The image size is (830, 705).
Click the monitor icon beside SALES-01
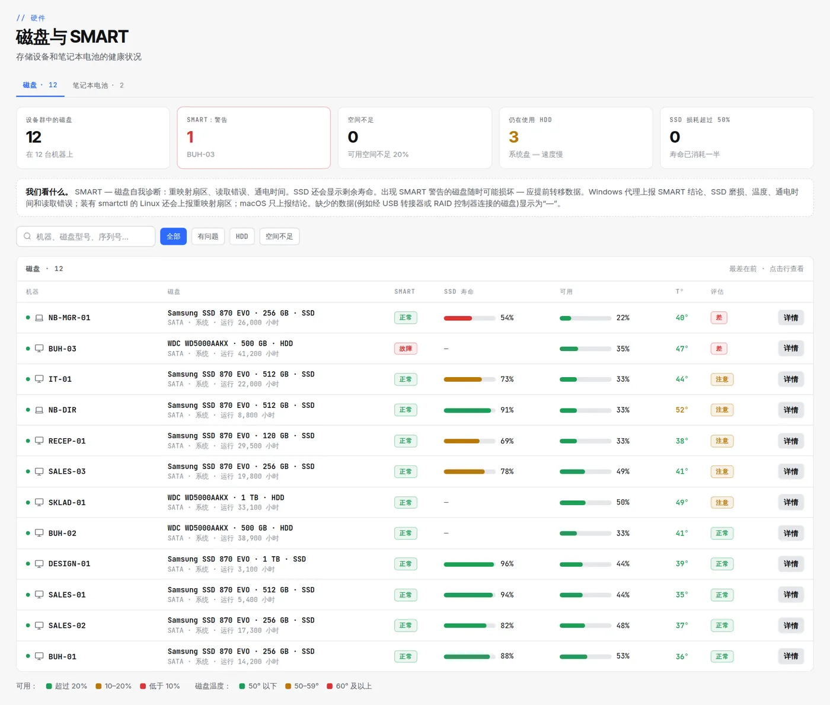(39, 595)
